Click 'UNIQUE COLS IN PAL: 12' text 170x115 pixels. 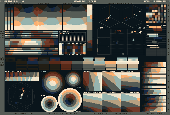point(12,1)
